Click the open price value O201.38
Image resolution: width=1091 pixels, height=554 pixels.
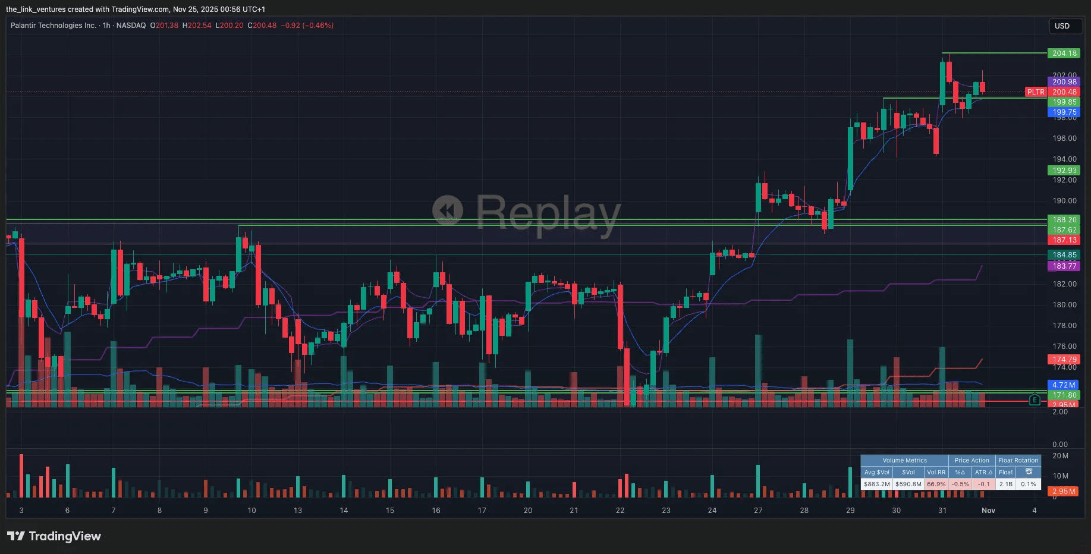pos(164,26)
